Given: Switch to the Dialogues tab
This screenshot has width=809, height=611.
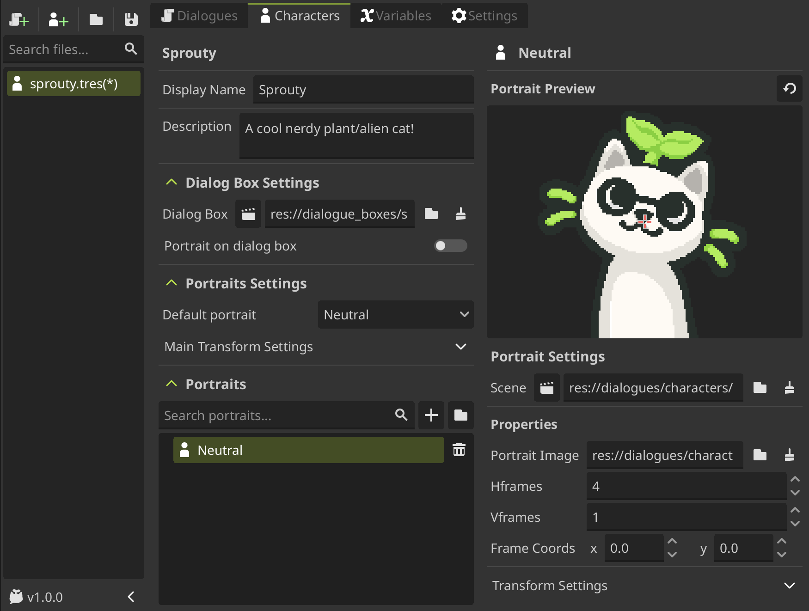Looking at the screenshot, I should (x=199, y=16).
